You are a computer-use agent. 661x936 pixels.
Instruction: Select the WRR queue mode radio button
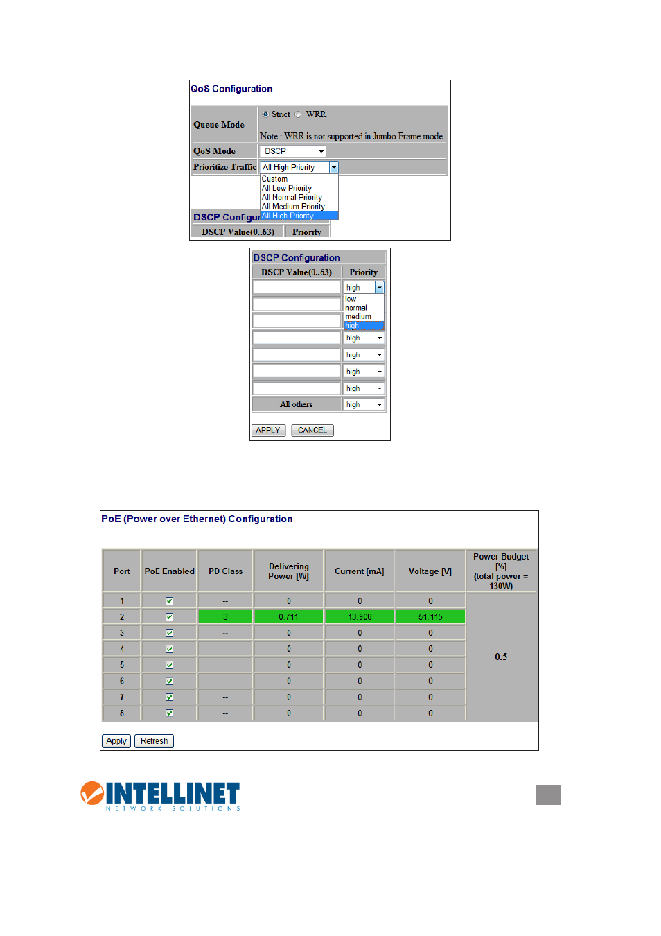298,114
